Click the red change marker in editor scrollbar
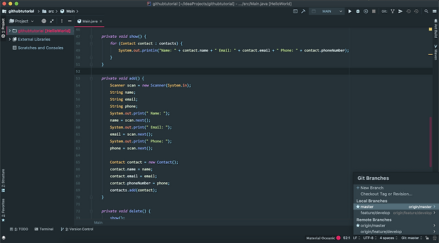Viewport: 439px width, 243px height. click(x=430, y=142)
